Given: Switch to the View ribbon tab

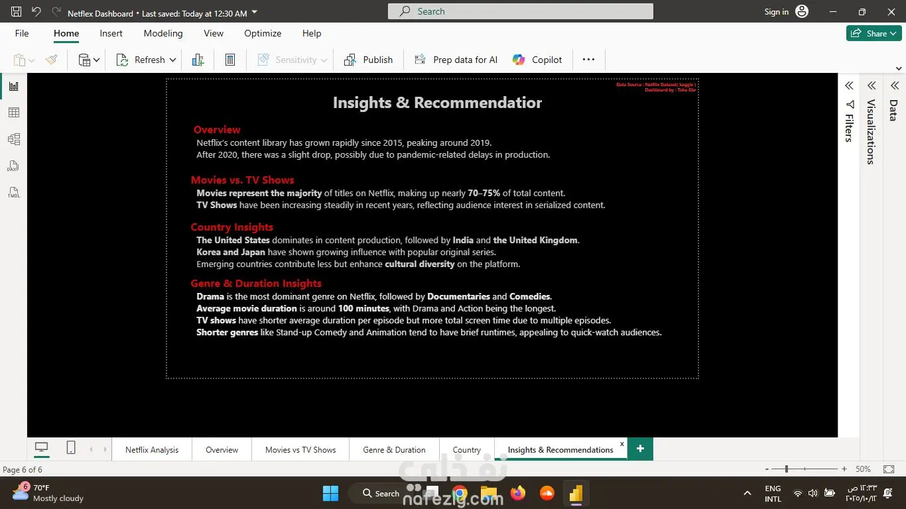Looking at the screenshot, I should pos(214,33).
